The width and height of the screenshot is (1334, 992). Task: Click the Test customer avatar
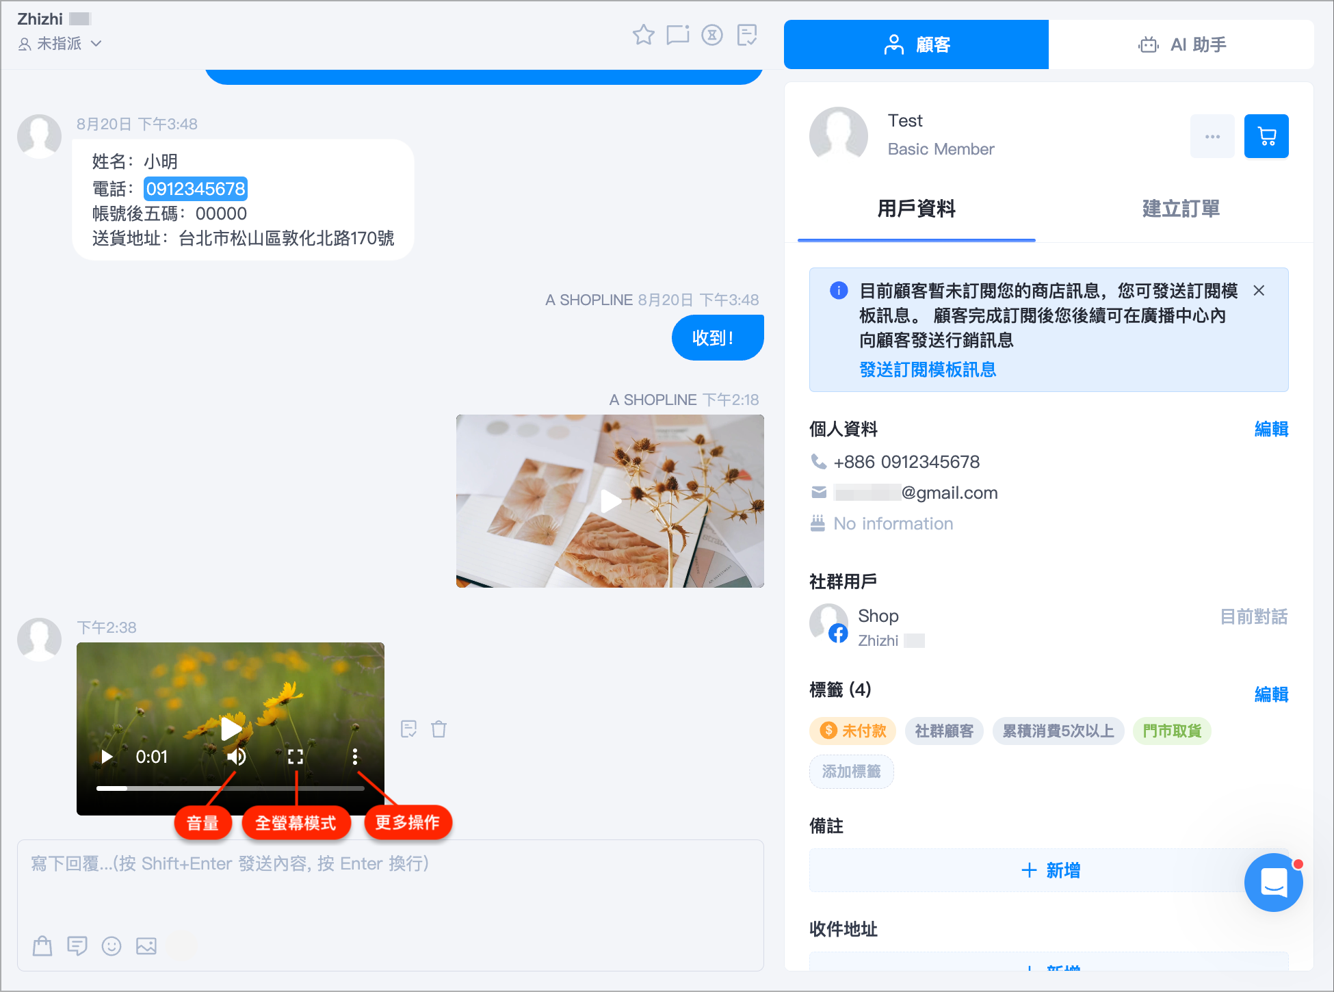click(x=839, y=135)
